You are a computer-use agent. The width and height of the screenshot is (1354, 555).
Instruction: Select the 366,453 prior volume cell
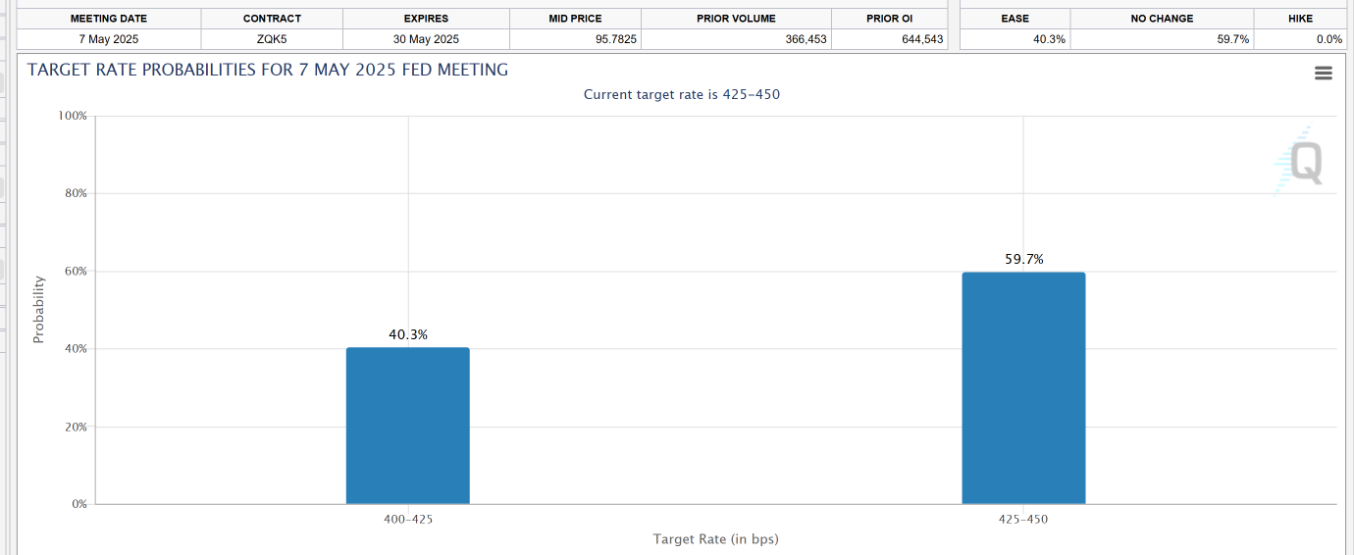[x=736, y=39]
